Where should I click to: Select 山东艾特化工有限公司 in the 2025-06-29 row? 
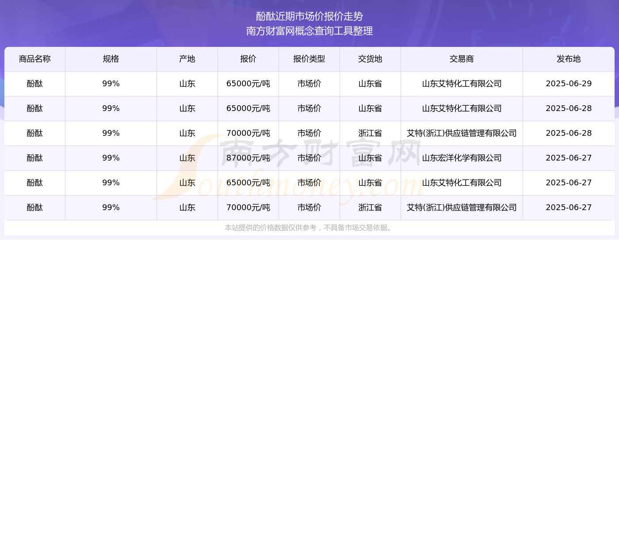point(462,84)
